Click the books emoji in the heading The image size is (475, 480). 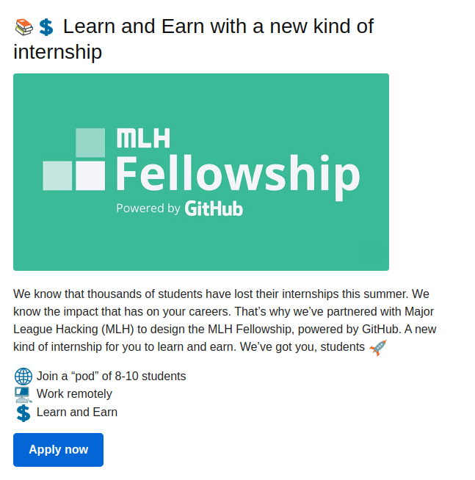(24, 27)
